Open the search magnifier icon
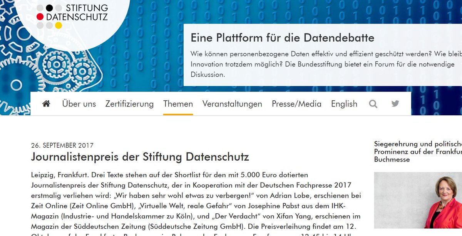 (373, 104)
